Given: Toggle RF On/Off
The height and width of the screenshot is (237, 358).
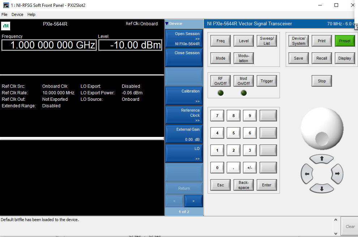Looking at the screenshot, I should [220, 81].
